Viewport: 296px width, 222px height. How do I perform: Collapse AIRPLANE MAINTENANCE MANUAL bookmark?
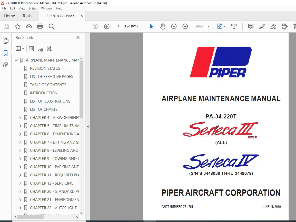16,60
